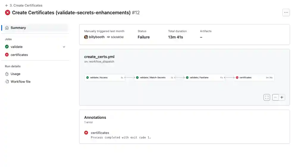Click failure icon on certificates graph node
This screenshot has width=293, height=167.
tap(237, 78)
